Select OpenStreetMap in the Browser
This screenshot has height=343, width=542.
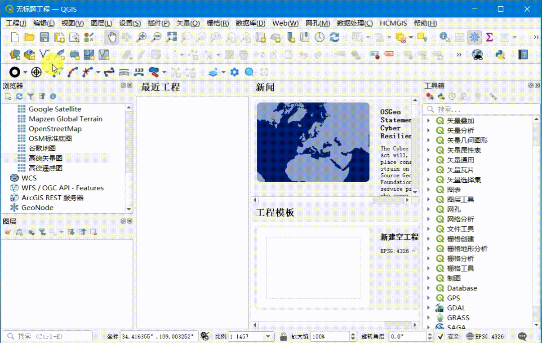[55, 129]
